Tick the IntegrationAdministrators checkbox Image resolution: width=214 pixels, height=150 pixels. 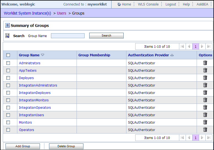(x=8, y=85)
